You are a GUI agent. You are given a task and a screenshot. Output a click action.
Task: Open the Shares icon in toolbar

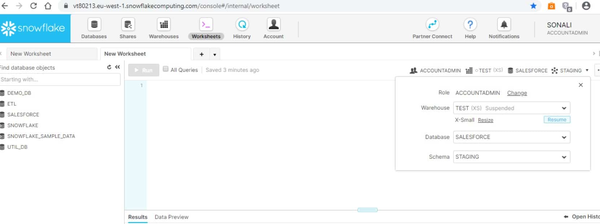click(128, 24)
